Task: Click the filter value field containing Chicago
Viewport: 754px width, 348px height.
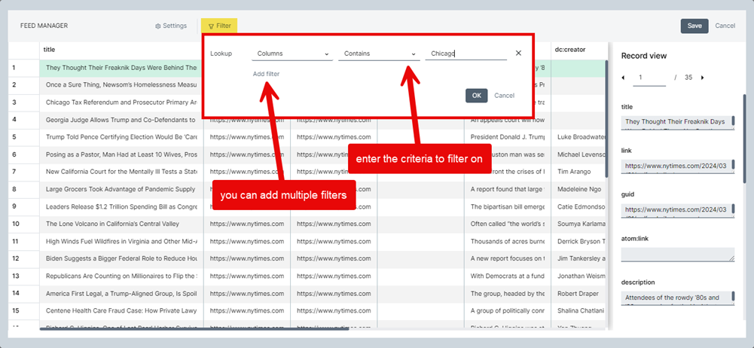Action: click(x=466, y=53)
